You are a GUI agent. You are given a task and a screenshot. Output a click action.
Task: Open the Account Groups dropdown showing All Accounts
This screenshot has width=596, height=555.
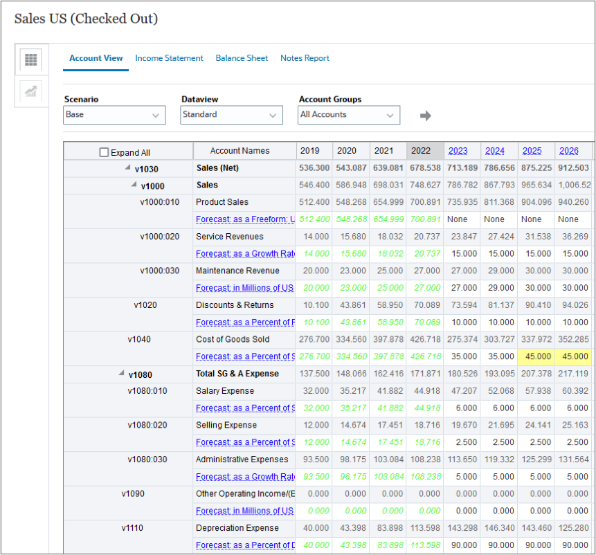[x=348, y=115]
